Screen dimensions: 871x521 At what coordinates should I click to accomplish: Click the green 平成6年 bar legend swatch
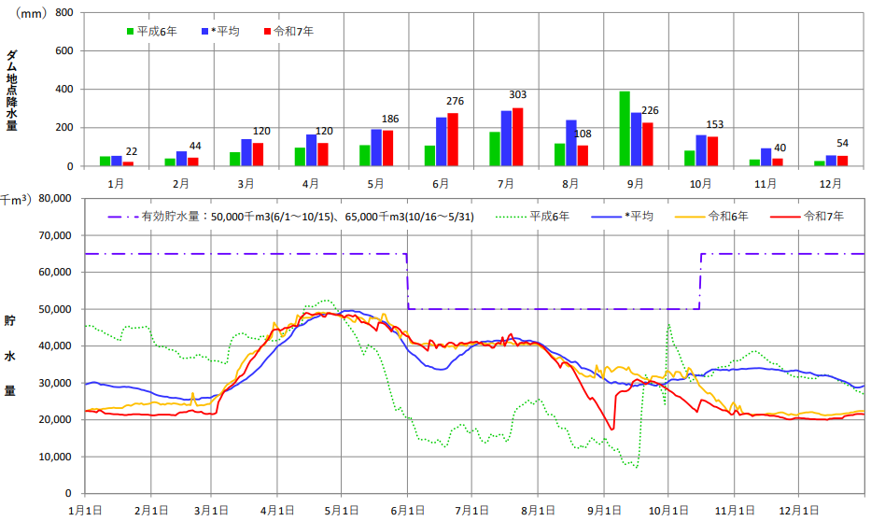tap(131, 32)
